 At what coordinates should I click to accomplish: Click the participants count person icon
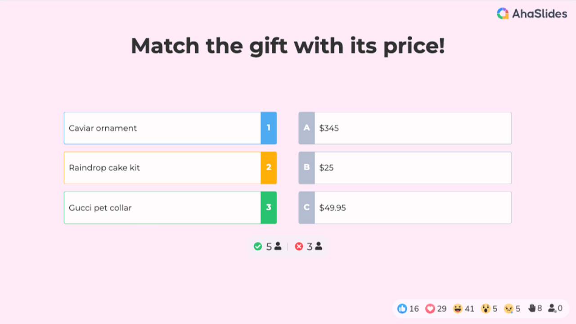[x=552, y=309]
